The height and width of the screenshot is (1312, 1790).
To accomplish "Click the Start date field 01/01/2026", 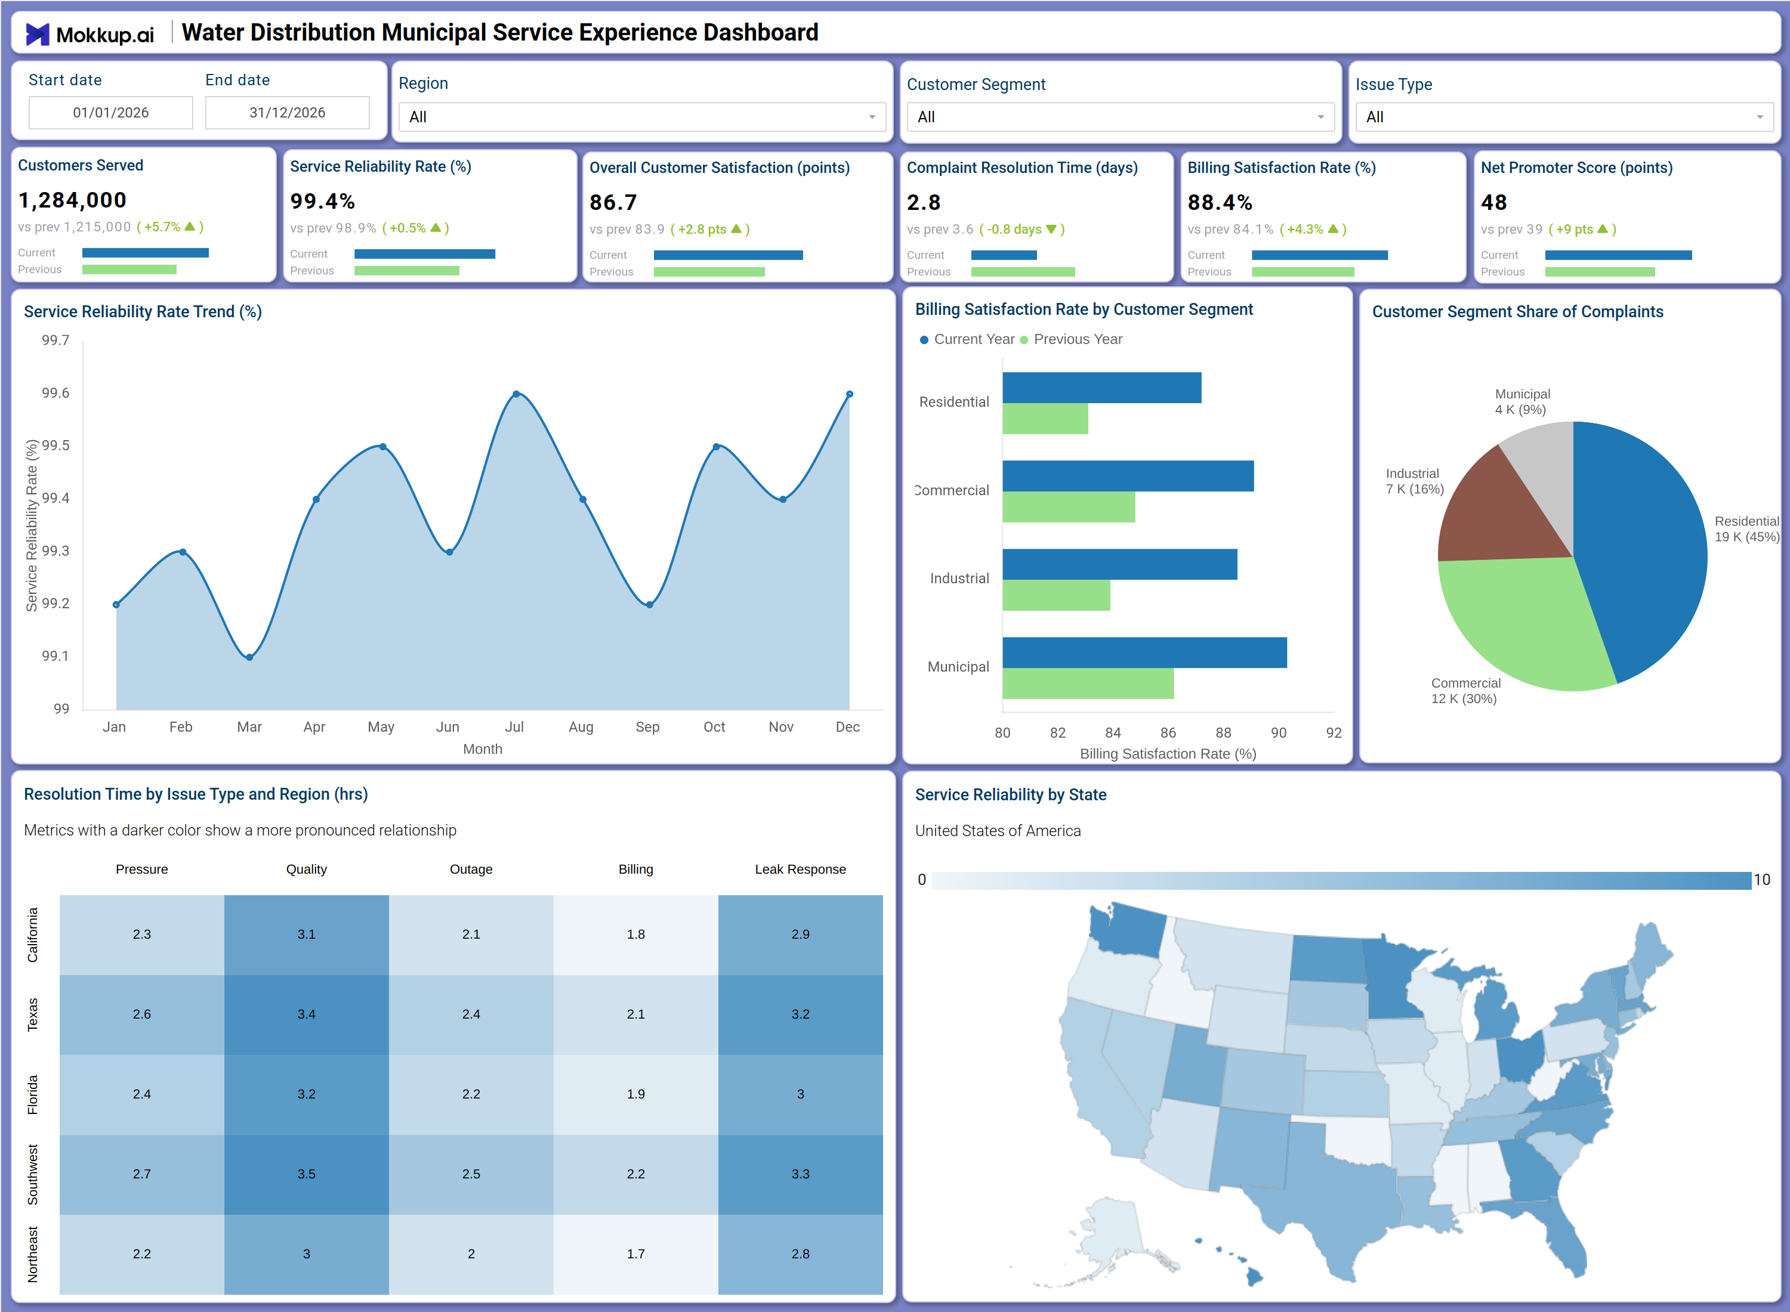I will (x=110, y=113).
